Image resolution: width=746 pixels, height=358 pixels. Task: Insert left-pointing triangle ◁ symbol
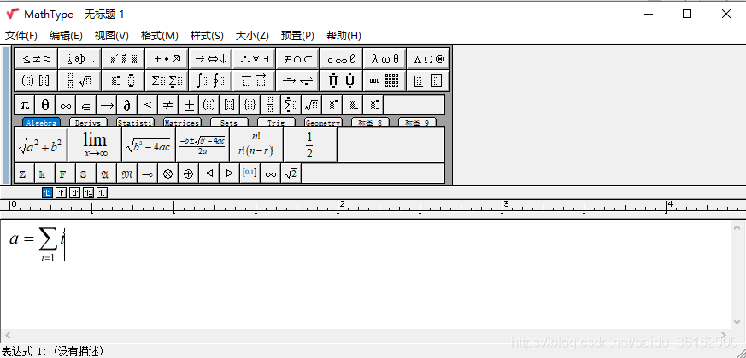tap(209, 173)
